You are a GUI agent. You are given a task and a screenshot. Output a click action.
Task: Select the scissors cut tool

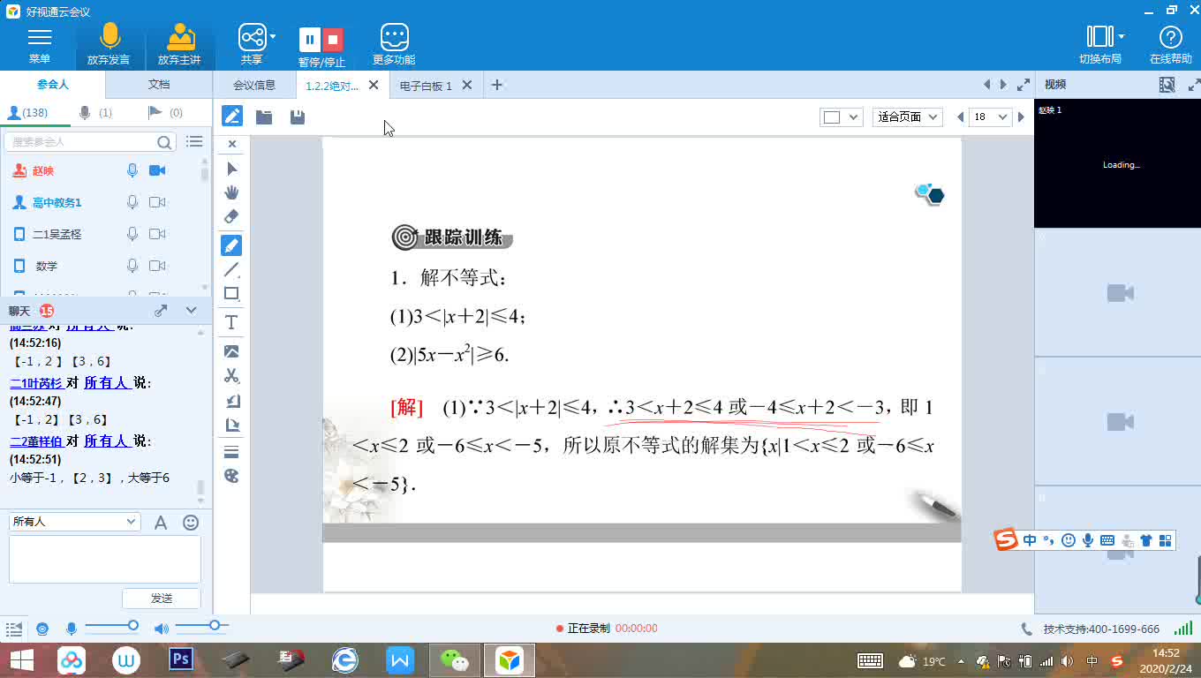231,373
